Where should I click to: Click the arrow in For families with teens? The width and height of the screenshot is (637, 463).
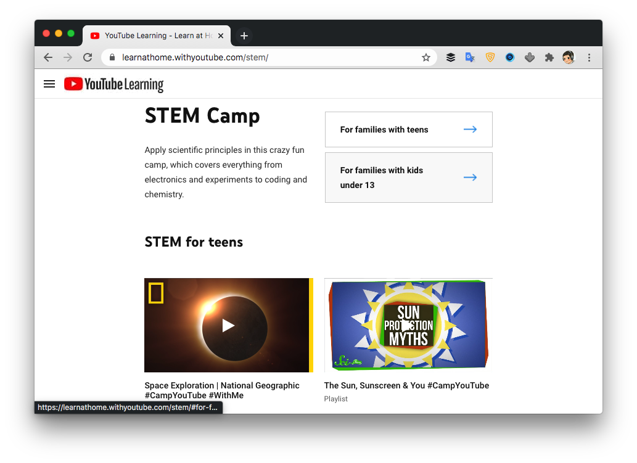pos(470,129)
